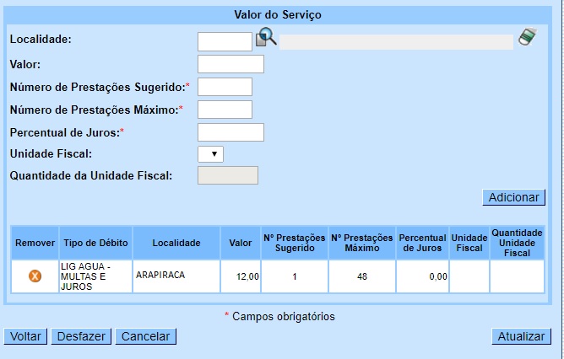Click the eraser icon to clear Localidade

tap(527, 38)
